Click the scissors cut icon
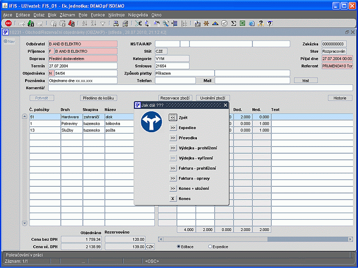This screenshot has width=358, height=268. pyautogui.click(x=138, y=24)
